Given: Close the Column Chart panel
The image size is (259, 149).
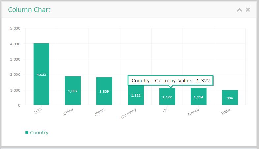Looking at the screenshot, I should coord(248,10).
